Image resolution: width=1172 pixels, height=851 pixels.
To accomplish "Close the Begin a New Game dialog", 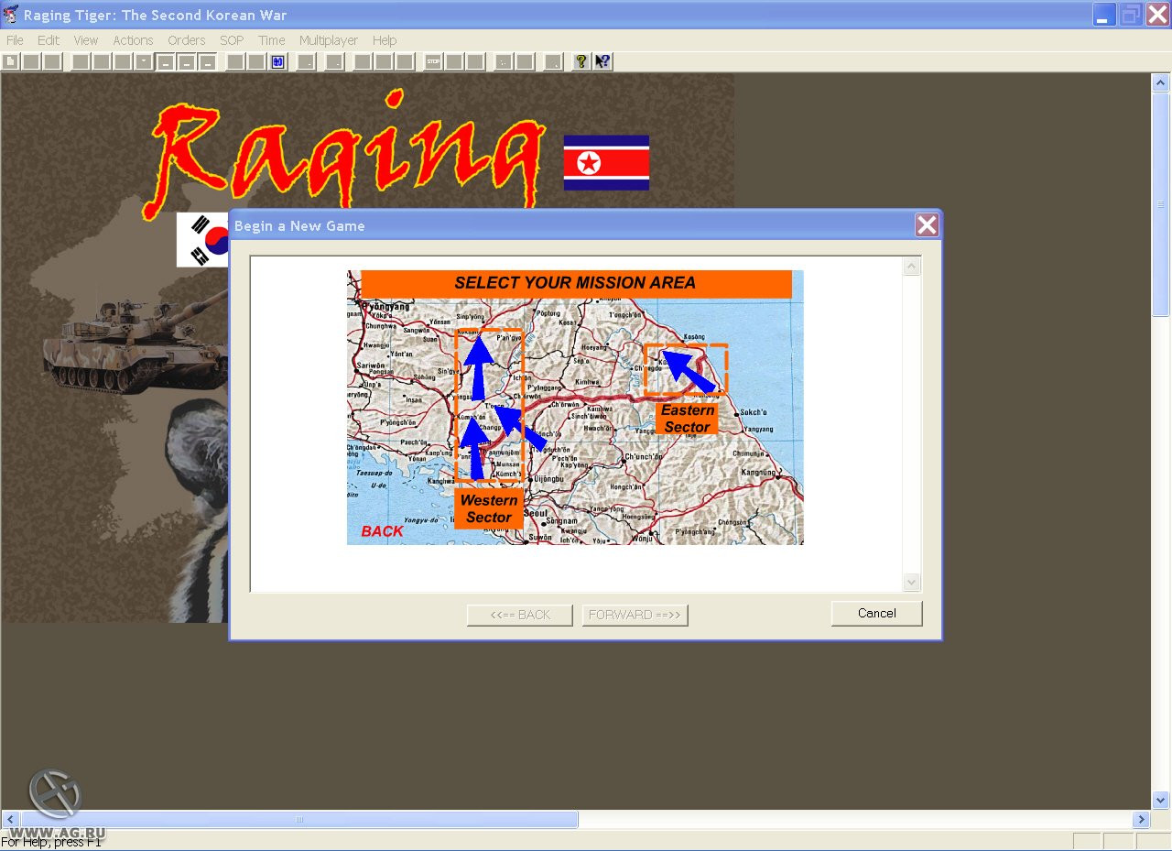I will [x=927, y=225].
